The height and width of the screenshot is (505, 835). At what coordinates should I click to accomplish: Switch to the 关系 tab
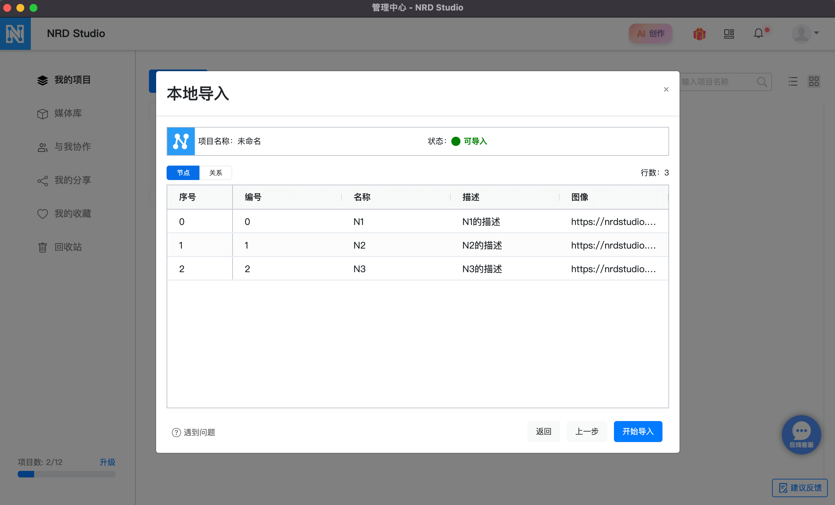pos(215,173)
